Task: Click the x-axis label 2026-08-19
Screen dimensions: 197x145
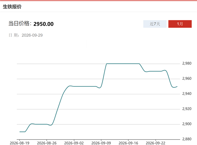Action: (19, 143)
